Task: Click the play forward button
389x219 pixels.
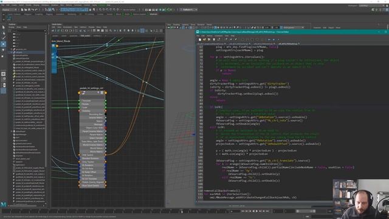Action: click(x=256, y=211)
